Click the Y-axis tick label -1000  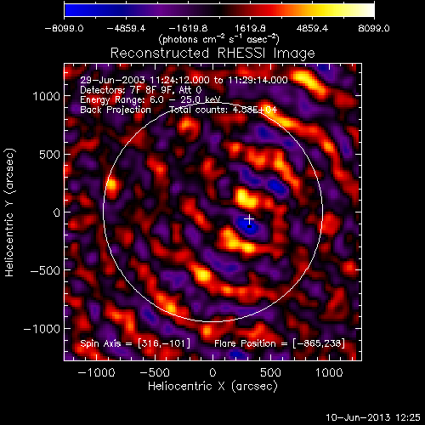[x=42, y=329]
